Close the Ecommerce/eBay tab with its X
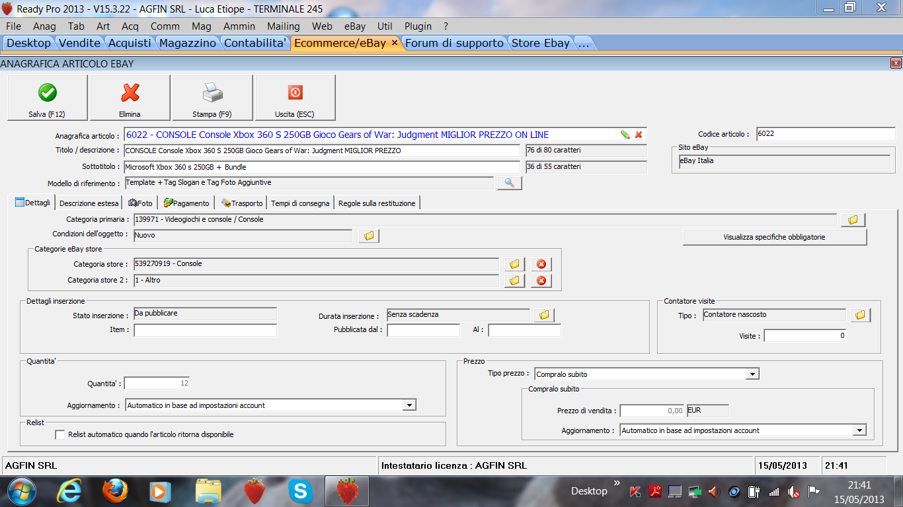Screen dimensions: 903x507 point(395,42)
